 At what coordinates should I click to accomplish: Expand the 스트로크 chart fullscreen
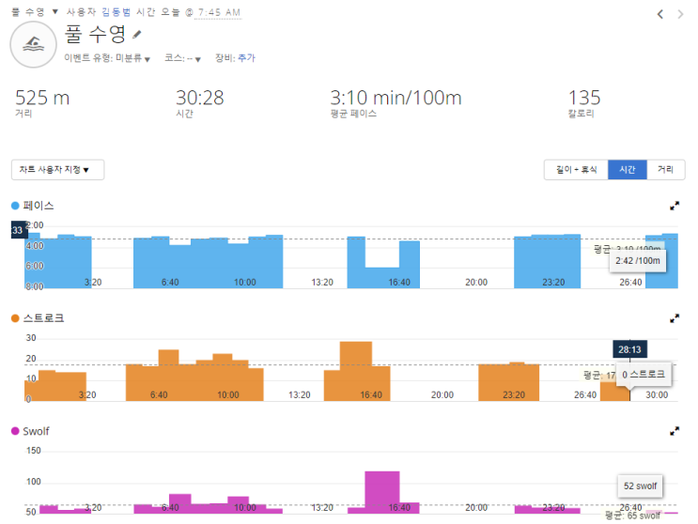[x=675, y=318]
